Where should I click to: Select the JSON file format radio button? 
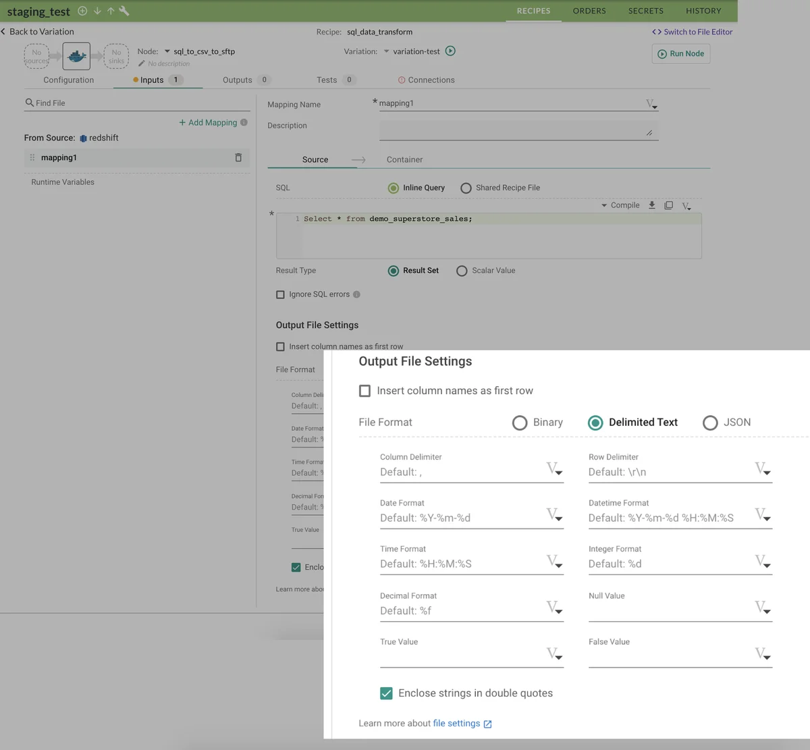710,423
